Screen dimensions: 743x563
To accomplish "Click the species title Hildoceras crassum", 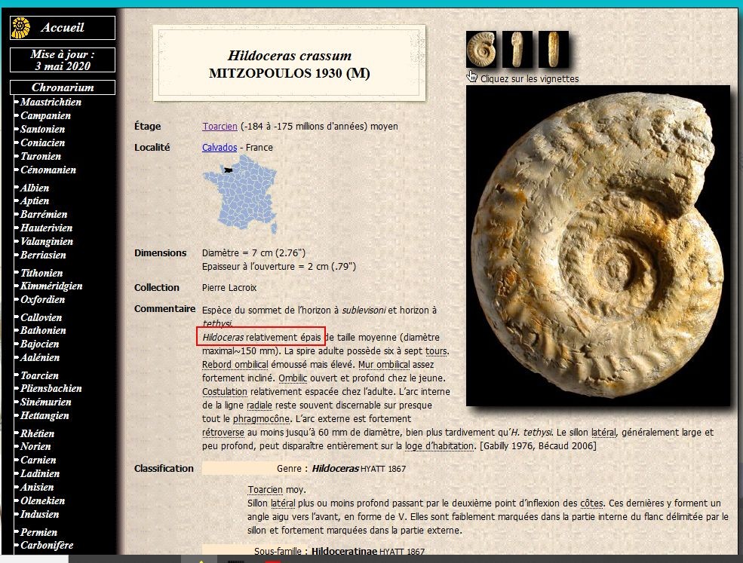I will click(290, 56).
